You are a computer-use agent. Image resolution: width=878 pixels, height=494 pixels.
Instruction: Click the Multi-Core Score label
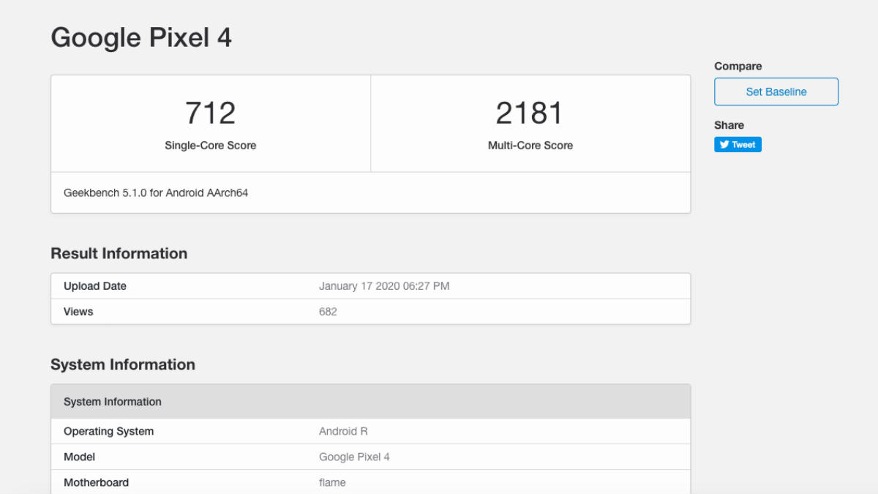point(530,145)
